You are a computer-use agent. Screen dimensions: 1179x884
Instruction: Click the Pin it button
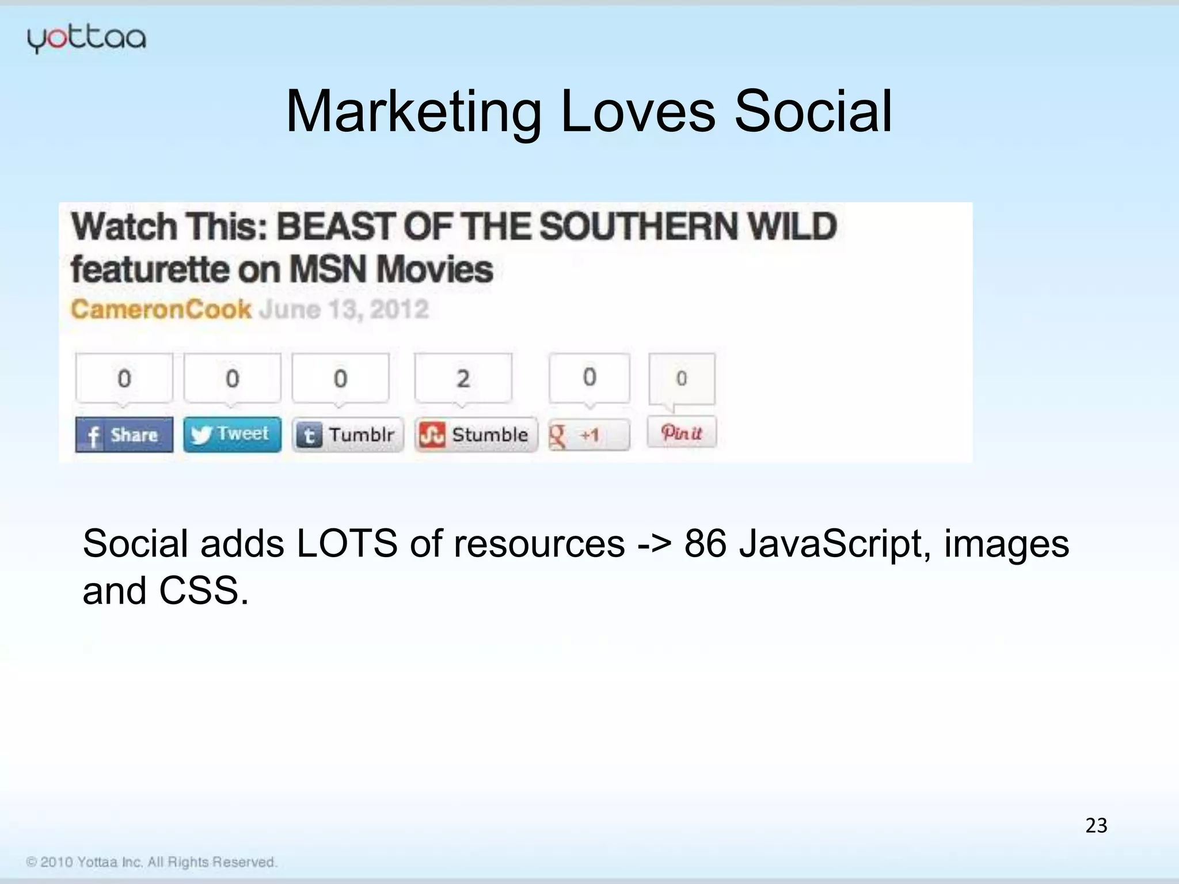coord(682,432)
